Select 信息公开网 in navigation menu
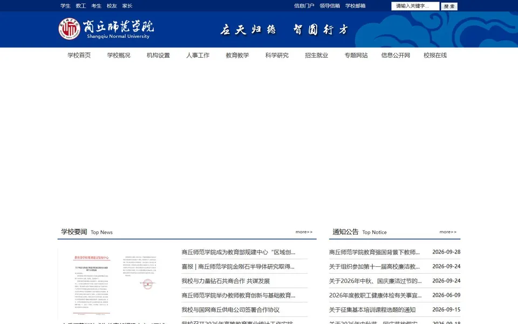Viewport: 518px width, 324px height. pos(396,55)
